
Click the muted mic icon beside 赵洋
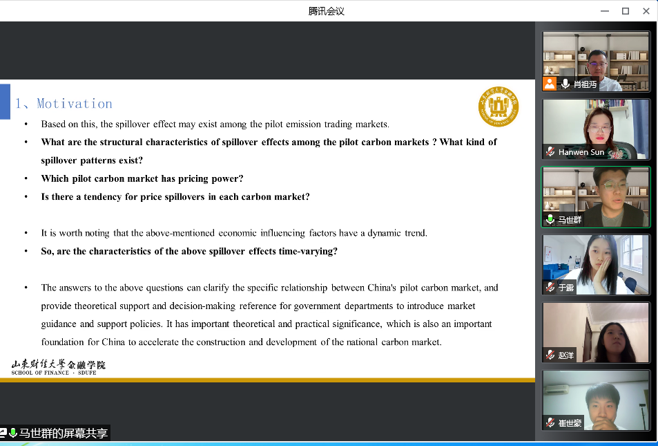[550, 355]
